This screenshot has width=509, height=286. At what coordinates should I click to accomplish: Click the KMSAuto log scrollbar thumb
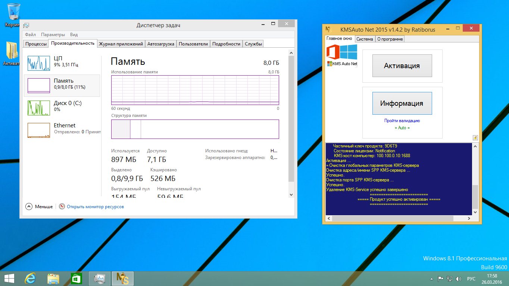(x=475, y=197)
